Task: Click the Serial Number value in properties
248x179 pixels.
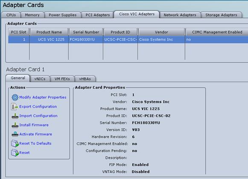Action: click(x=146, y=123)
